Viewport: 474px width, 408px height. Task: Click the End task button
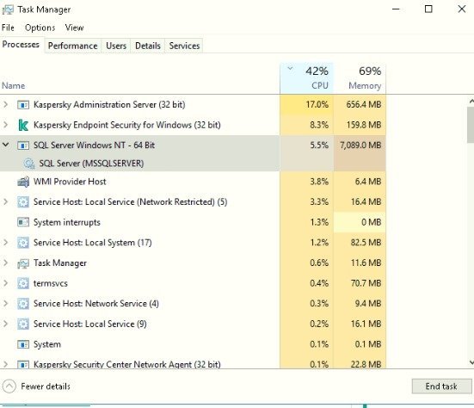point(441,386)
